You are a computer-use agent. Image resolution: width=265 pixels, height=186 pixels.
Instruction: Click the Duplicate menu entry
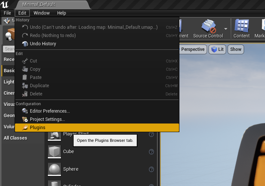click(x=97, y=86)
